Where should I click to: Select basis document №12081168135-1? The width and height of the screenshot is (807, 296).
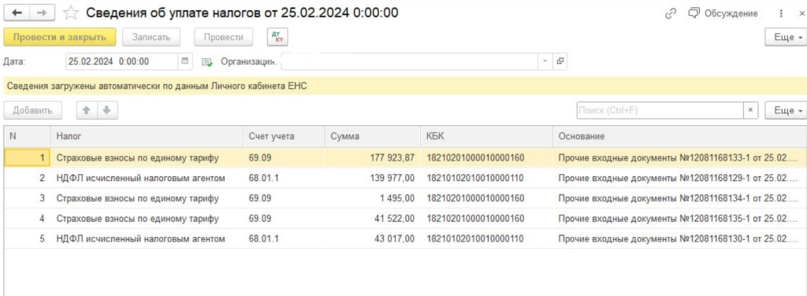[x=680, y=218]
